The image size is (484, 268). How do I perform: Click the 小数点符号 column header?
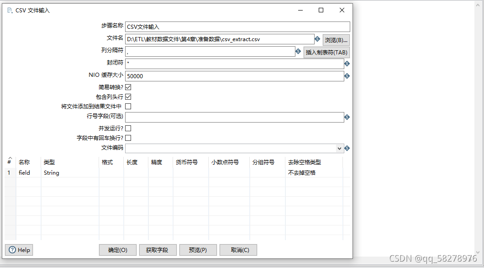coord(229,162)
